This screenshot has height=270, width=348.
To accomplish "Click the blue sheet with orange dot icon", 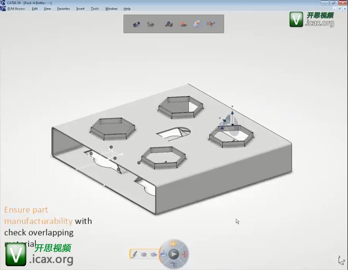I will tap(197, 23).
